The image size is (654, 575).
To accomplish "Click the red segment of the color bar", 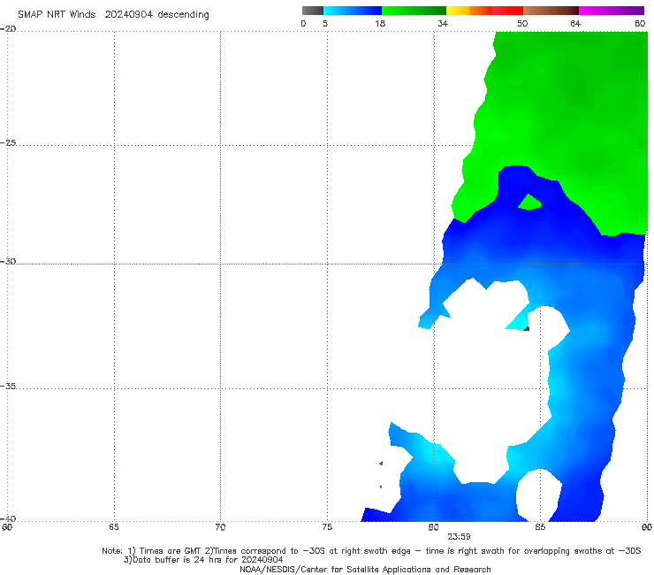I will click(507, 11).
